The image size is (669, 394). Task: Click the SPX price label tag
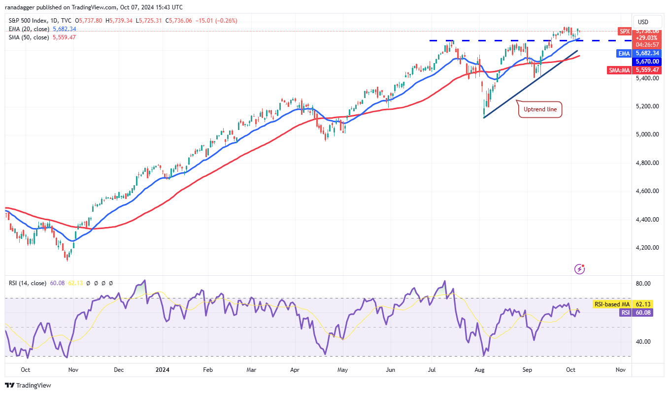[625, 31]
